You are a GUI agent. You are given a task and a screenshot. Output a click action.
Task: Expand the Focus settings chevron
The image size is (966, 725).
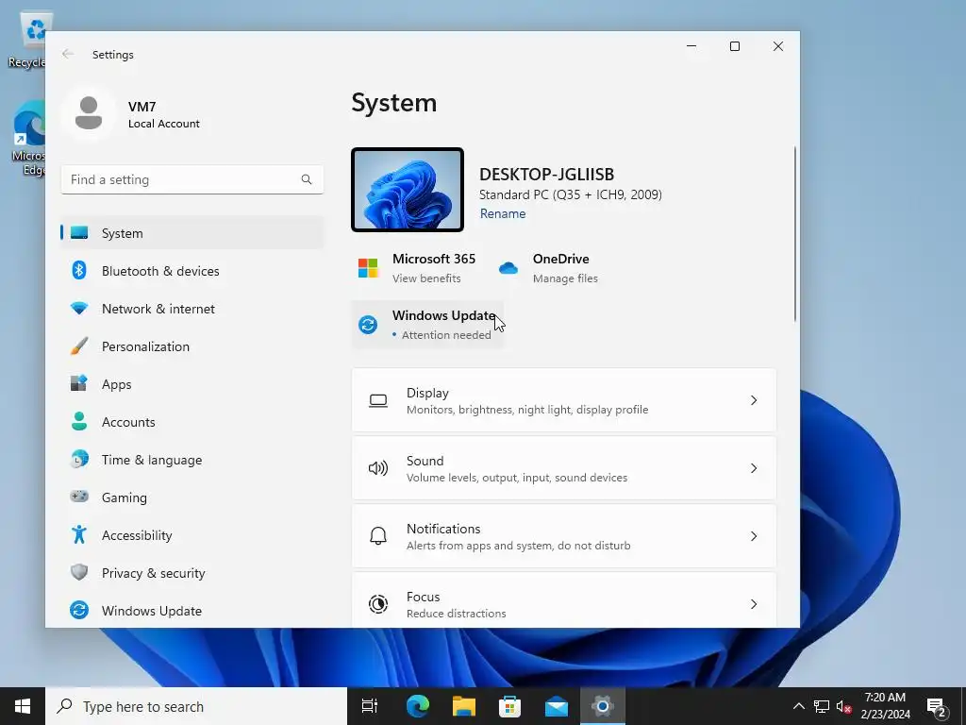coord(754,604)
